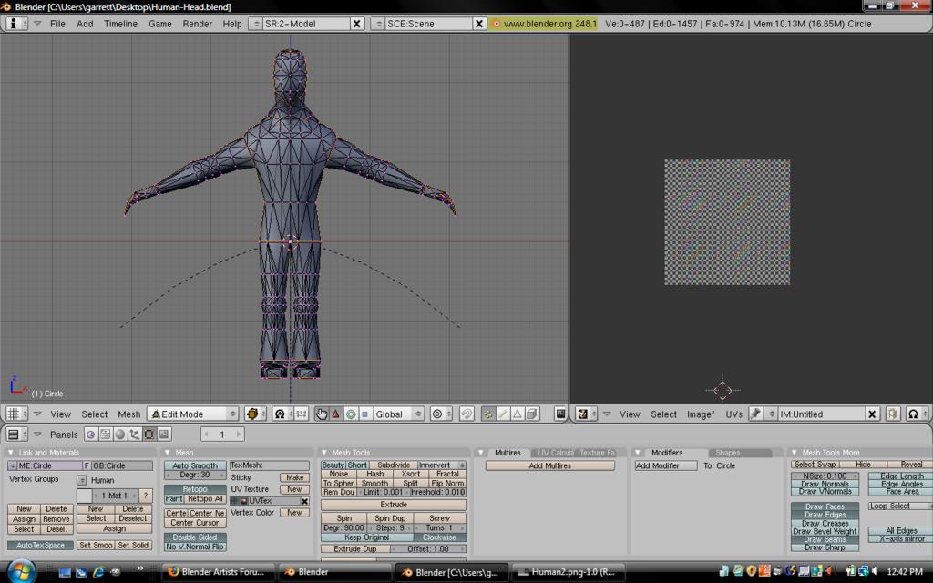This screenshot has width=933, height=583.
Task: Open the Object context panel icon
Action: click(x=135, y=435)
